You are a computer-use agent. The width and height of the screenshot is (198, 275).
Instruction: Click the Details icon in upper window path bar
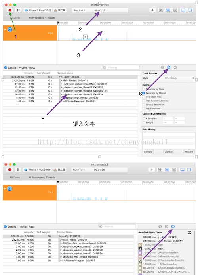pyautogui.click(x=6, y=67)
